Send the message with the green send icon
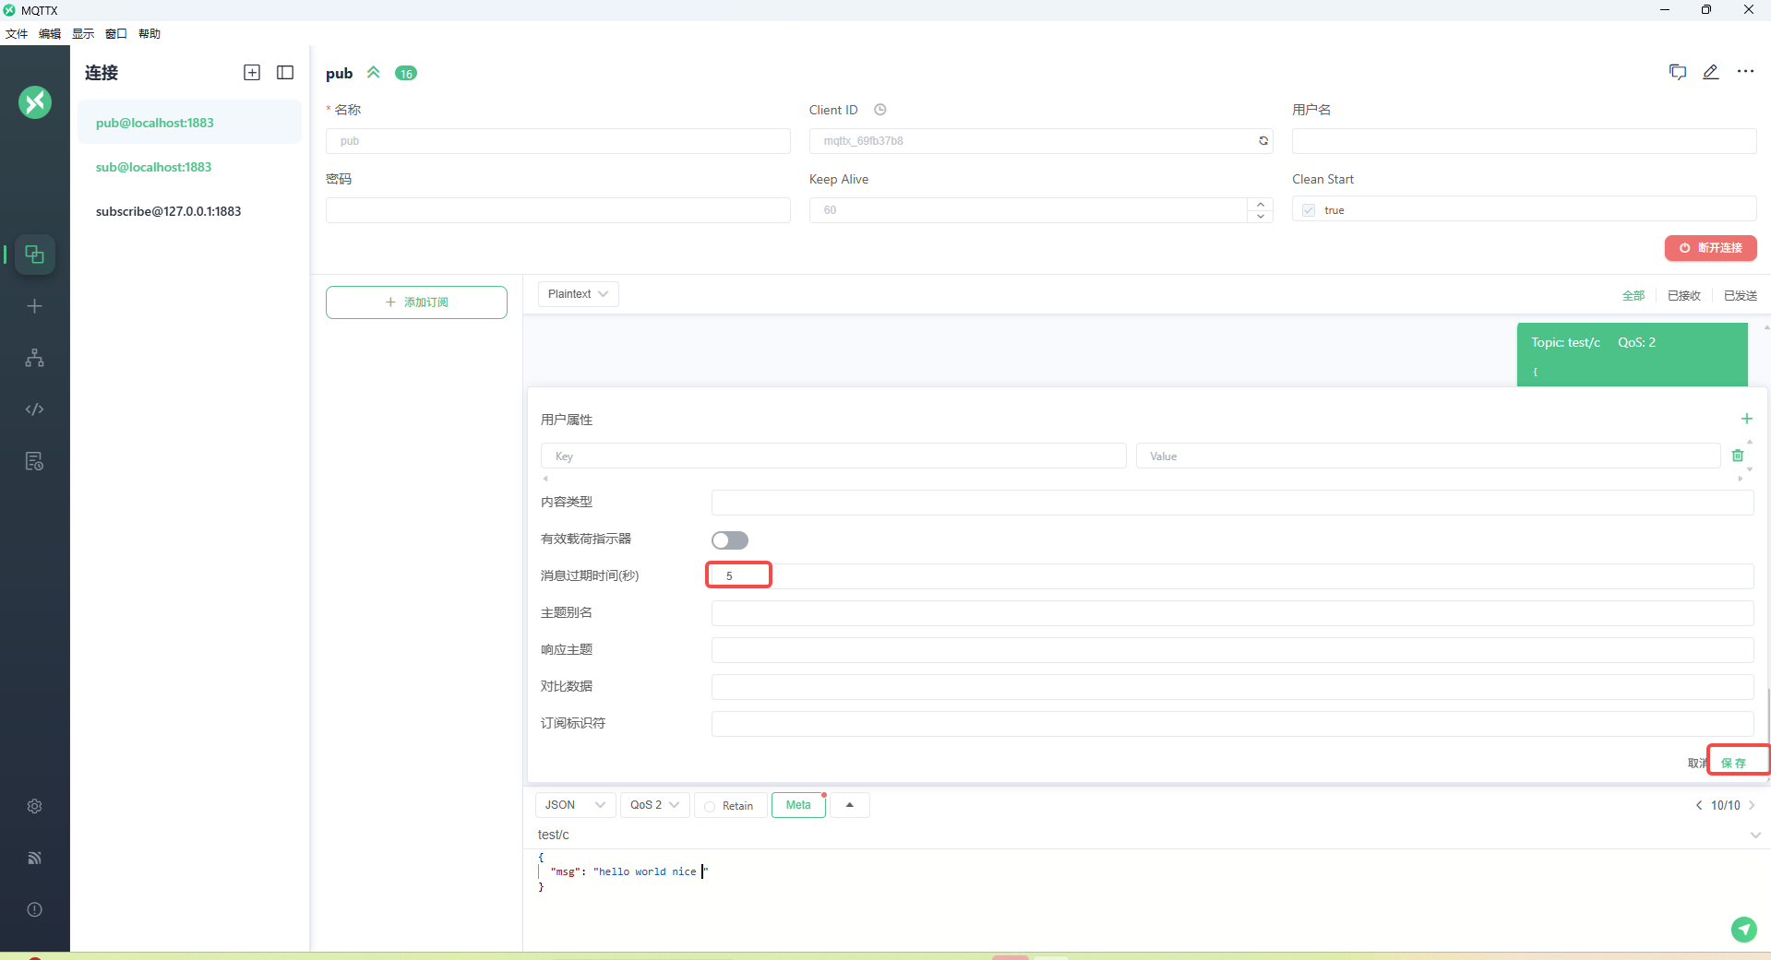The width and height of the screenshot is (1771, 960). tap(1743, 930)
